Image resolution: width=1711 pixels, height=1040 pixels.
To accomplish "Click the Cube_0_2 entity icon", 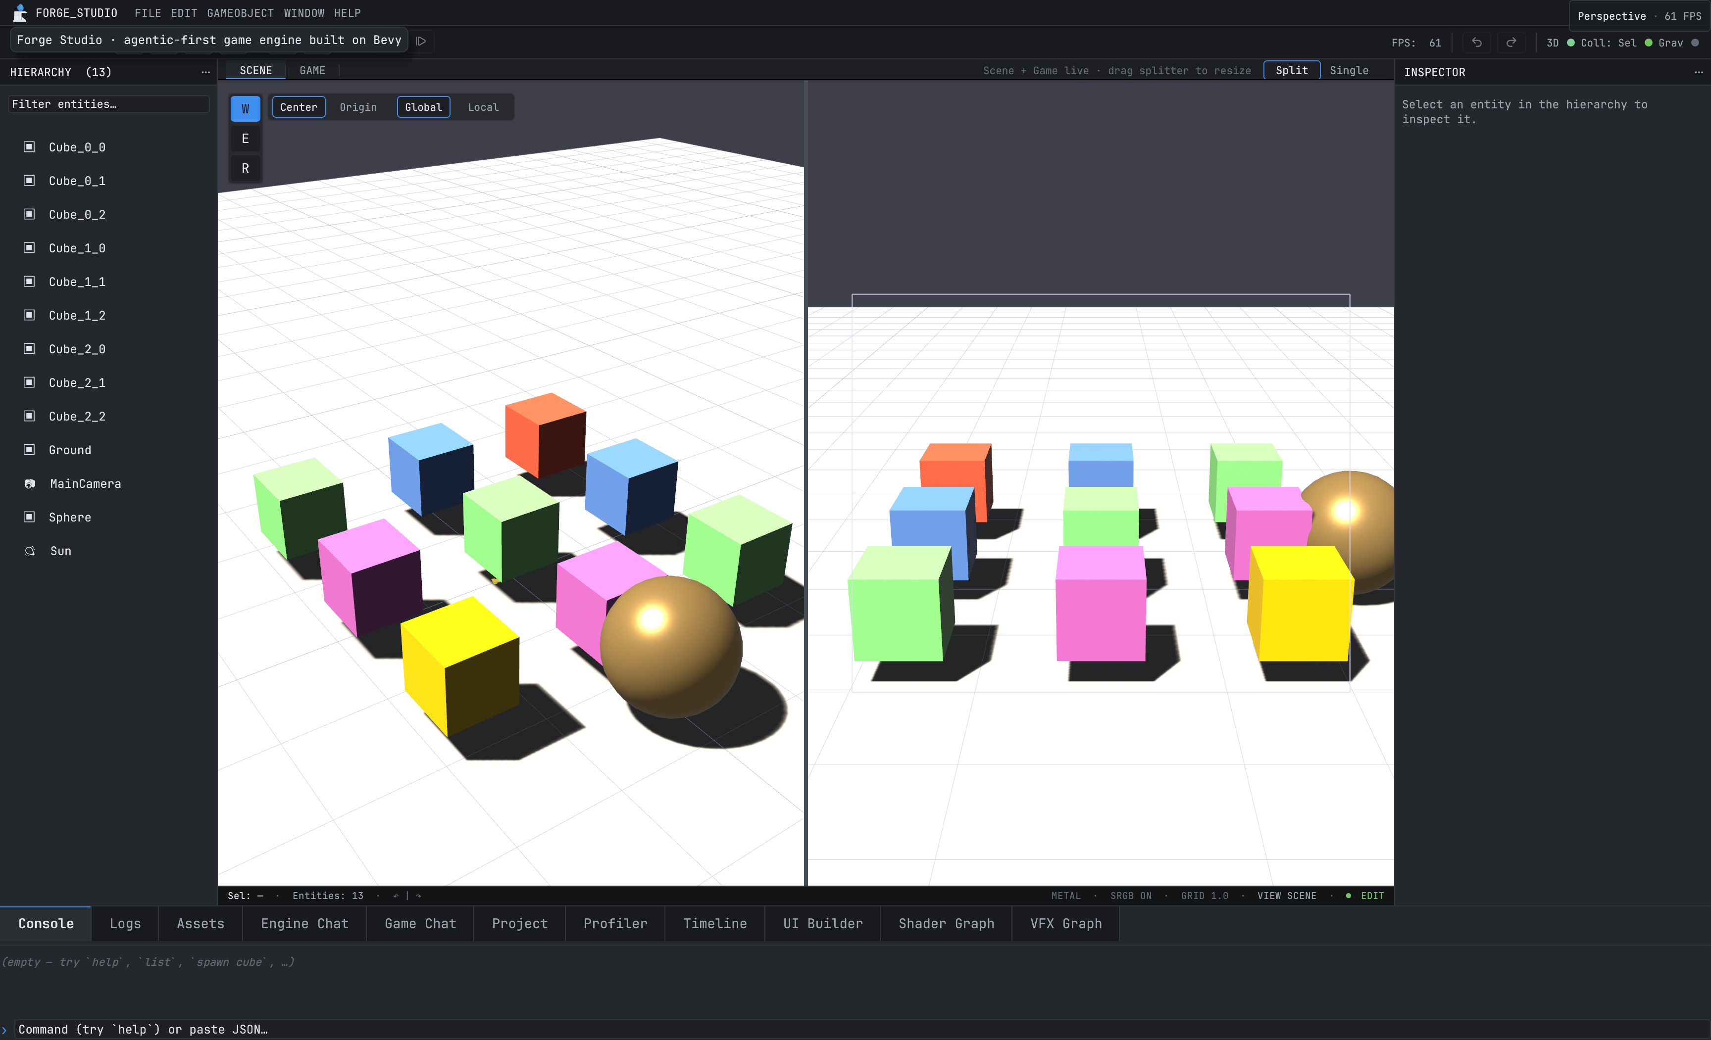I will [29, 214].
